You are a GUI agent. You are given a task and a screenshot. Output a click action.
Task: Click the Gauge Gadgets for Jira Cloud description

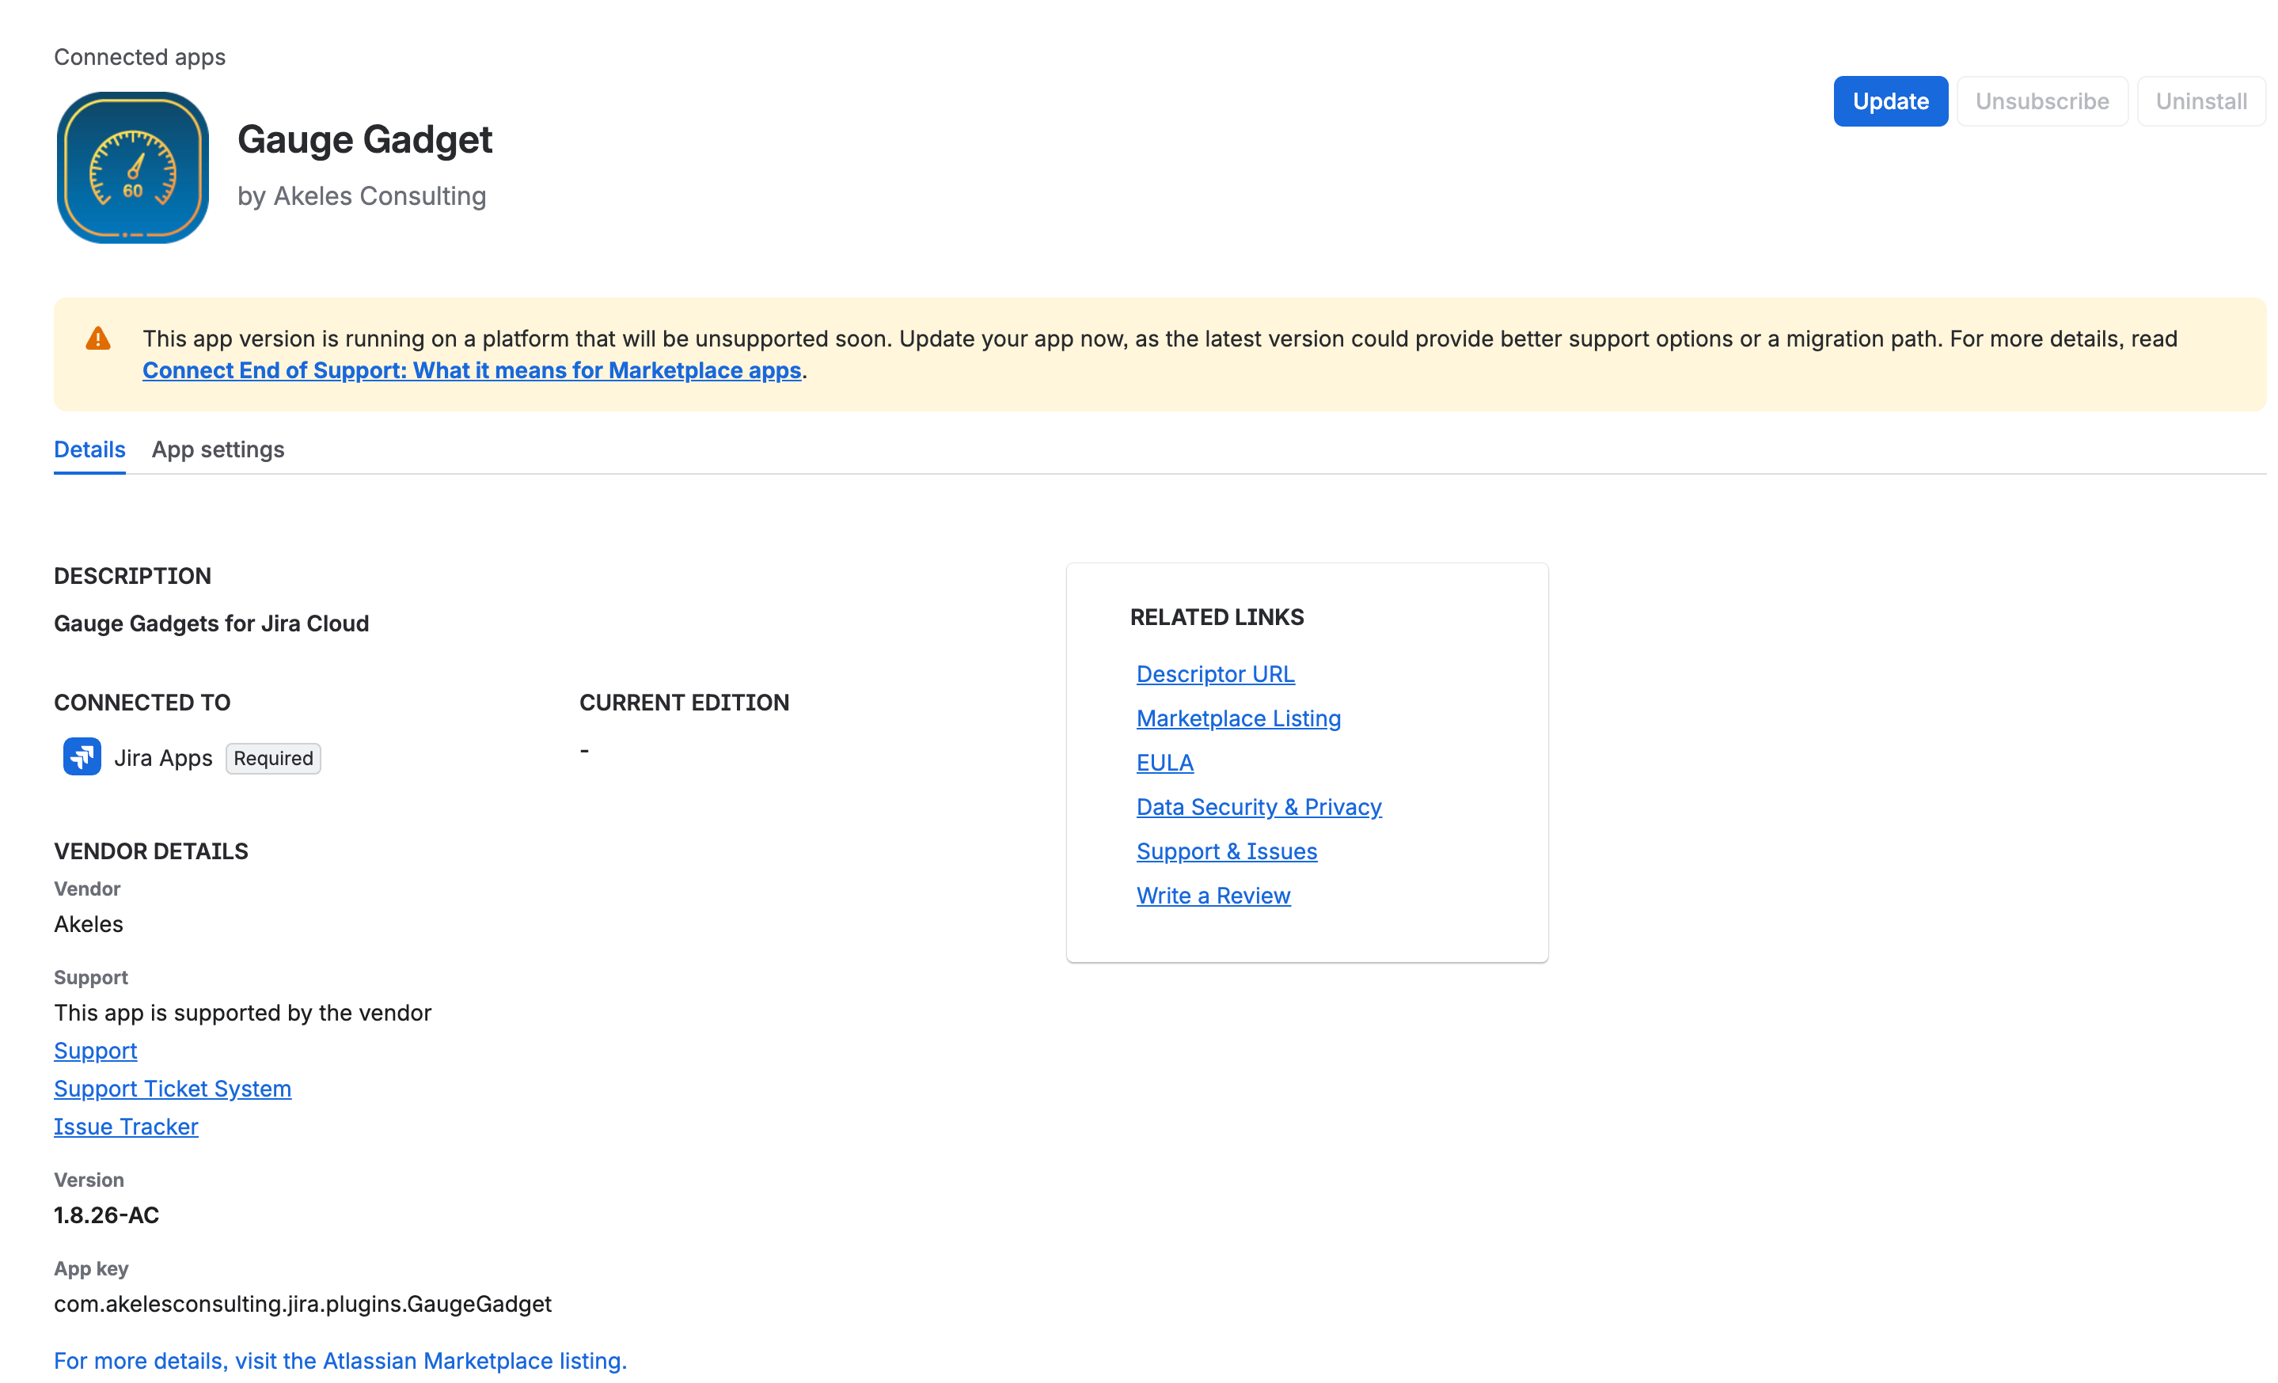tap(211, 623)
